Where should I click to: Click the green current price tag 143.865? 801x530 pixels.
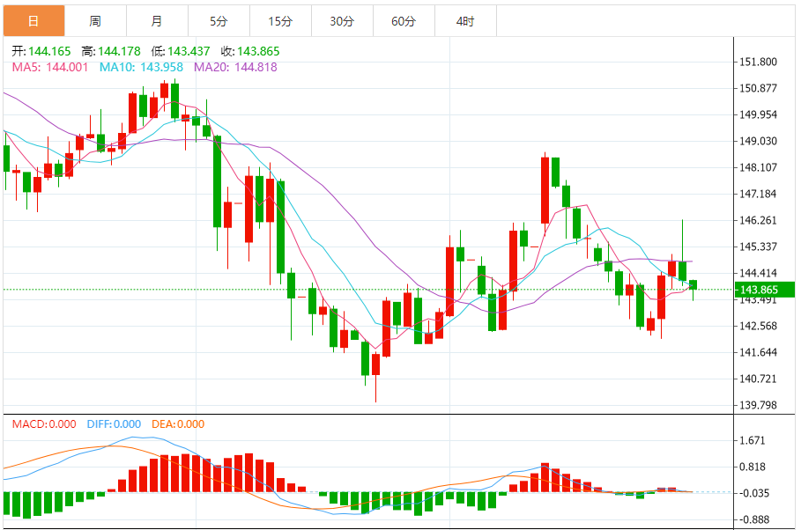tap(765, 290)
